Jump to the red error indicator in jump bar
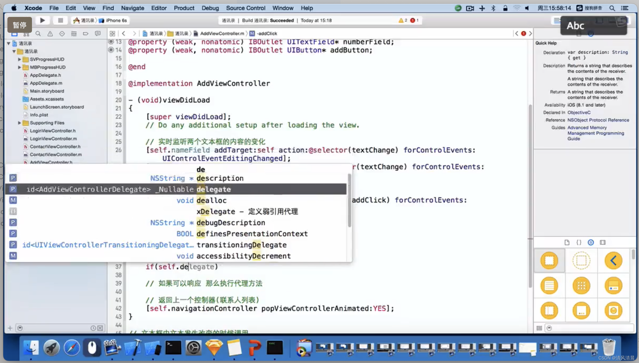639x363 pixels. click(523, 34)
